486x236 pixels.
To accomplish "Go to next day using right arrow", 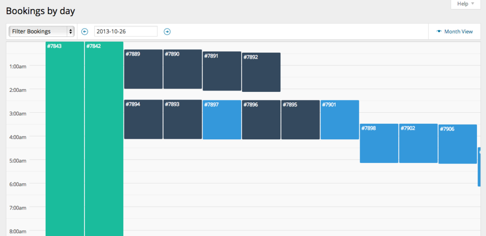I will [167, 32].
